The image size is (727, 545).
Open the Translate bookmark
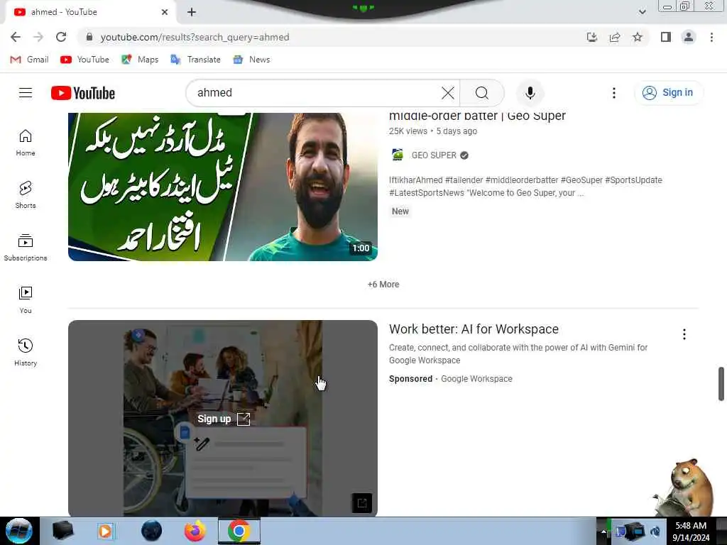[196, 60]
